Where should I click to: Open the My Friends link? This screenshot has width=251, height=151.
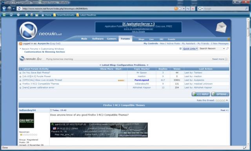[203, 43]
